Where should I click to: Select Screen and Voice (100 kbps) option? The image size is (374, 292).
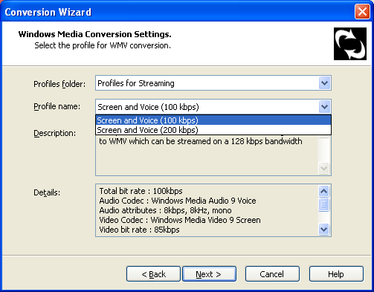[x=213, y=120]
